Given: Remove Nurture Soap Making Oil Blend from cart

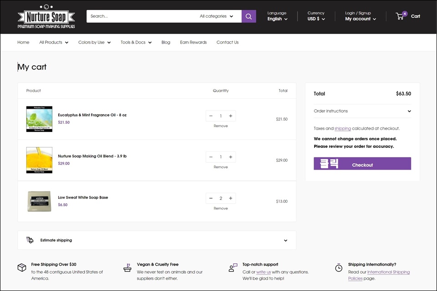Looking at the screenshot, I should (x=221, y=167).
